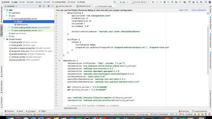Click the editor vertical scrollbar
This screenshot has height=119, width=212.
[x=208, y=50]
